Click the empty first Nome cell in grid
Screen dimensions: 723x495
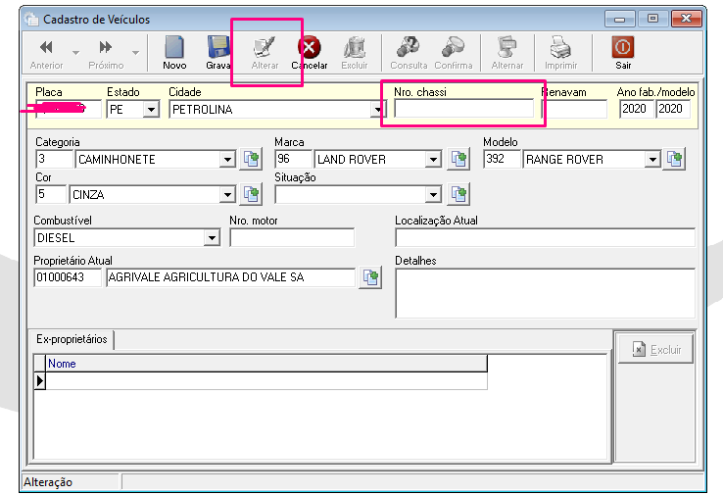(x=266, y=381)
